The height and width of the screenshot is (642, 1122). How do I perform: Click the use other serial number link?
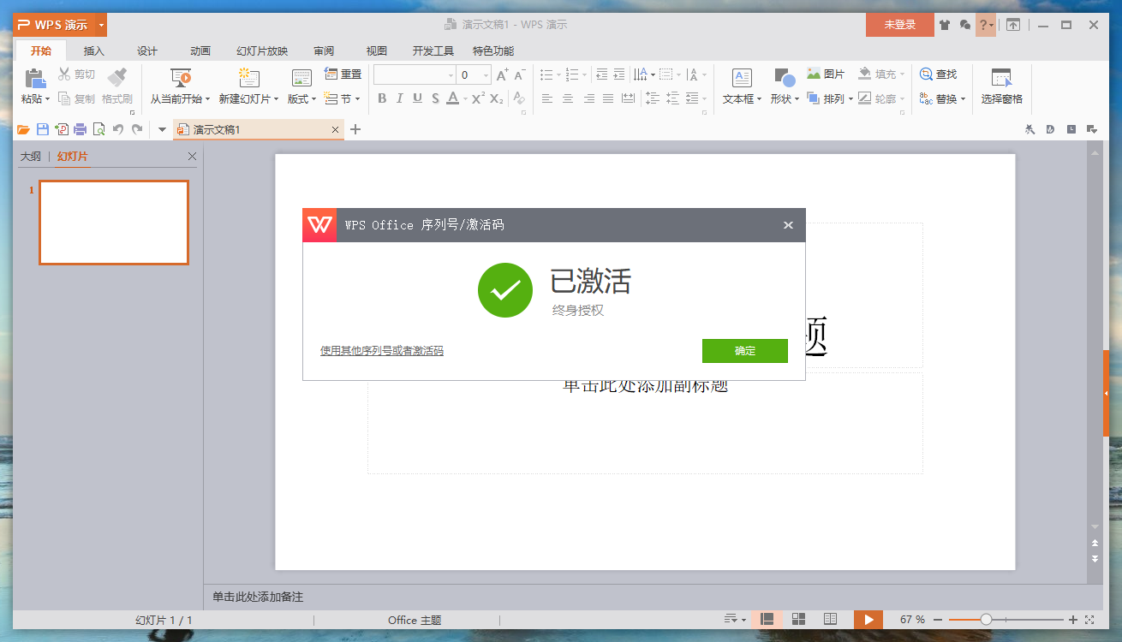coord(382,351)
